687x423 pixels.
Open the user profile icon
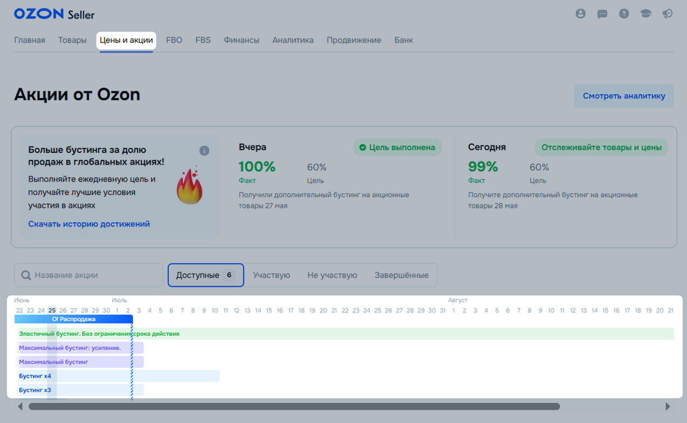pyautogui.click(x=580, y=14)
